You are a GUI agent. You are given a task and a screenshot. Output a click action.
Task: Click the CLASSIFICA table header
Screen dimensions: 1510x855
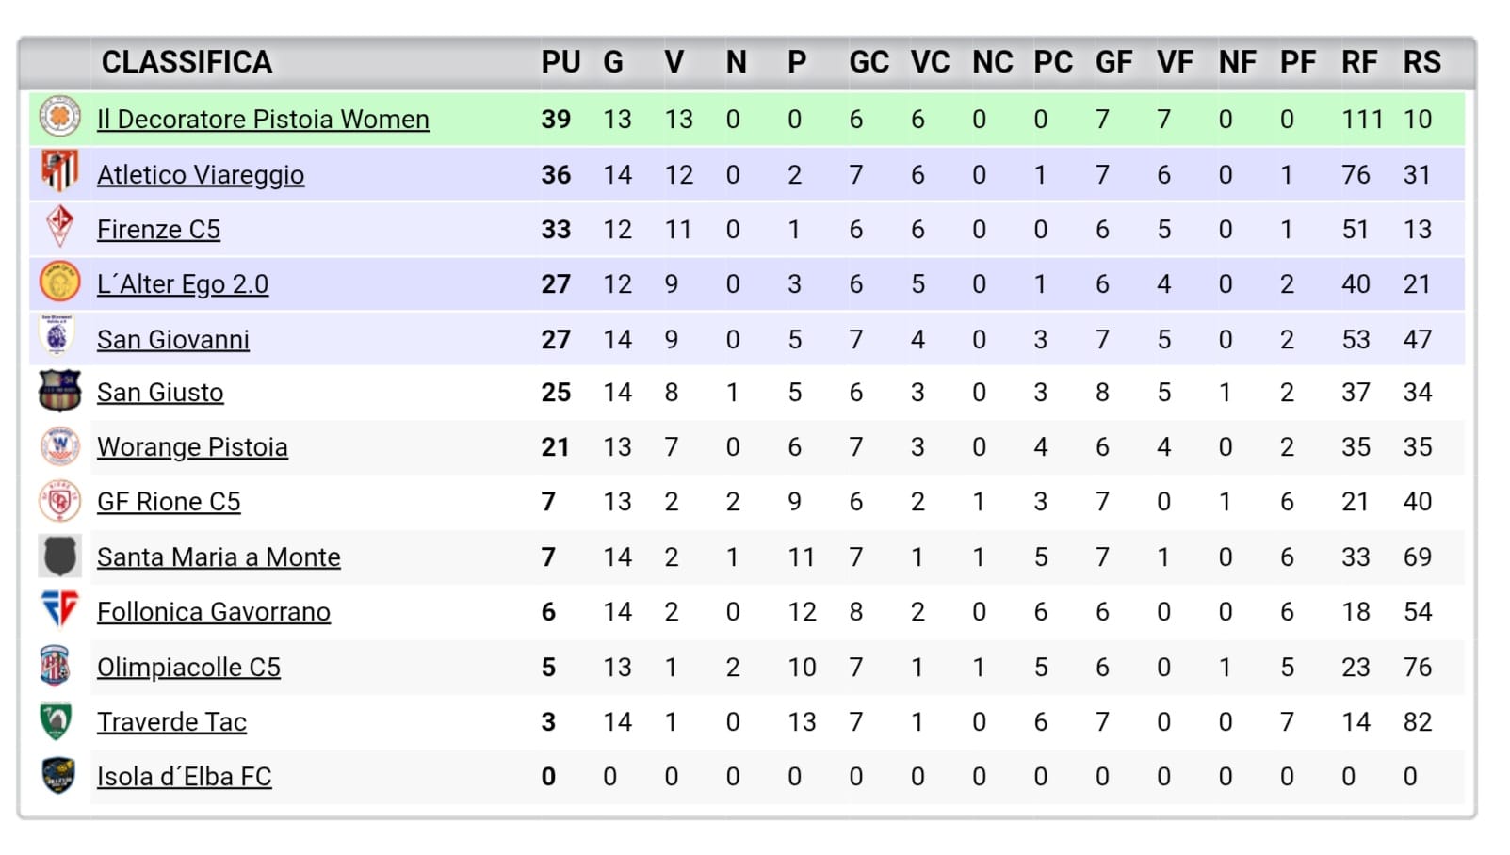[x=187, y=62]
